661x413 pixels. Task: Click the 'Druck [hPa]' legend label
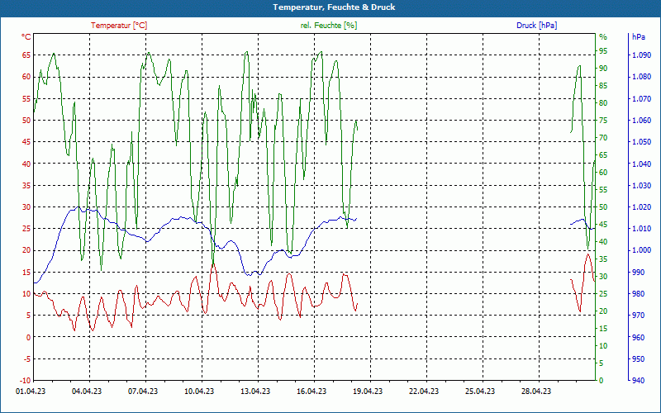coord(536,26)
